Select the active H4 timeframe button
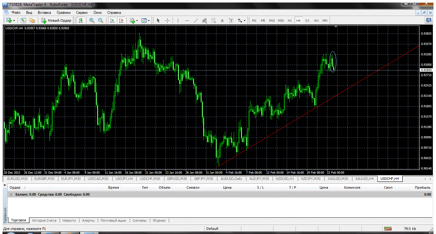Screen dimensions: 436x234 click(298, 20)
